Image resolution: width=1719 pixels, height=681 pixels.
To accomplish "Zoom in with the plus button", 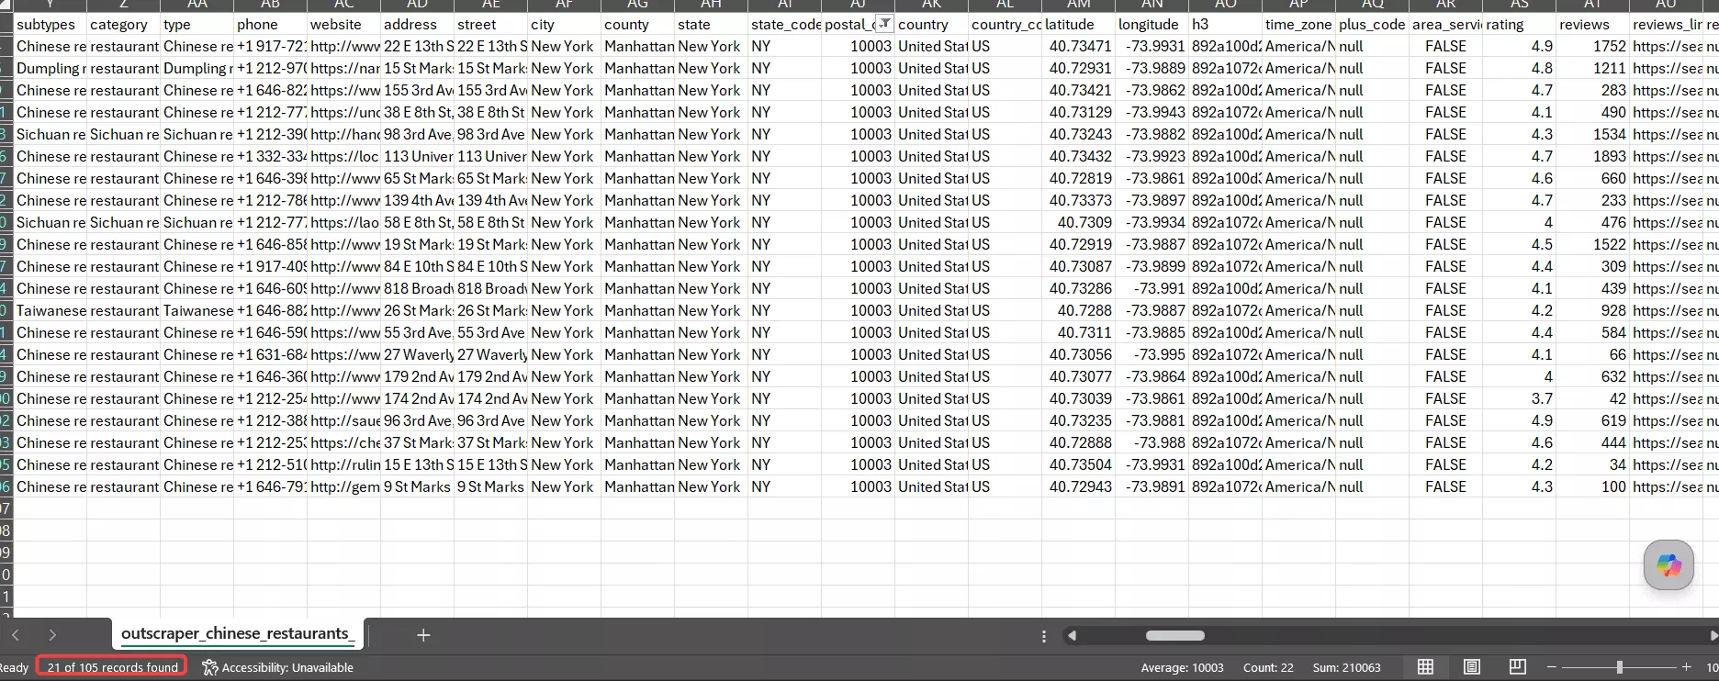I will pos(1686,667).
